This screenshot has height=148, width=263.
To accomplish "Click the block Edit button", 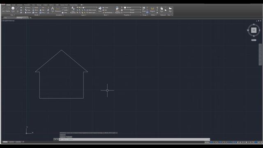I will click(105, 10).
